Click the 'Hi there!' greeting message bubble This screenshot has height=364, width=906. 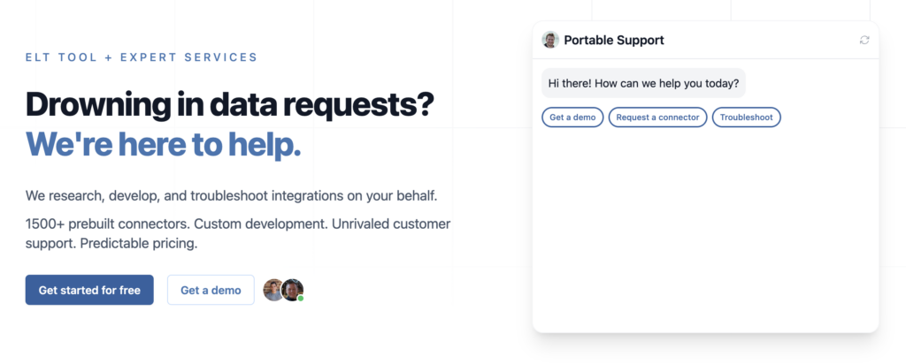(x=643, y=83)
